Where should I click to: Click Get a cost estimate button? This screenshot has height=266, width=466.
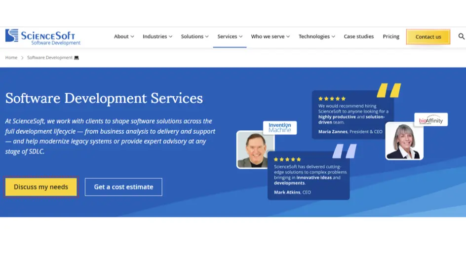pyautogui.click(x=123, y=187)
